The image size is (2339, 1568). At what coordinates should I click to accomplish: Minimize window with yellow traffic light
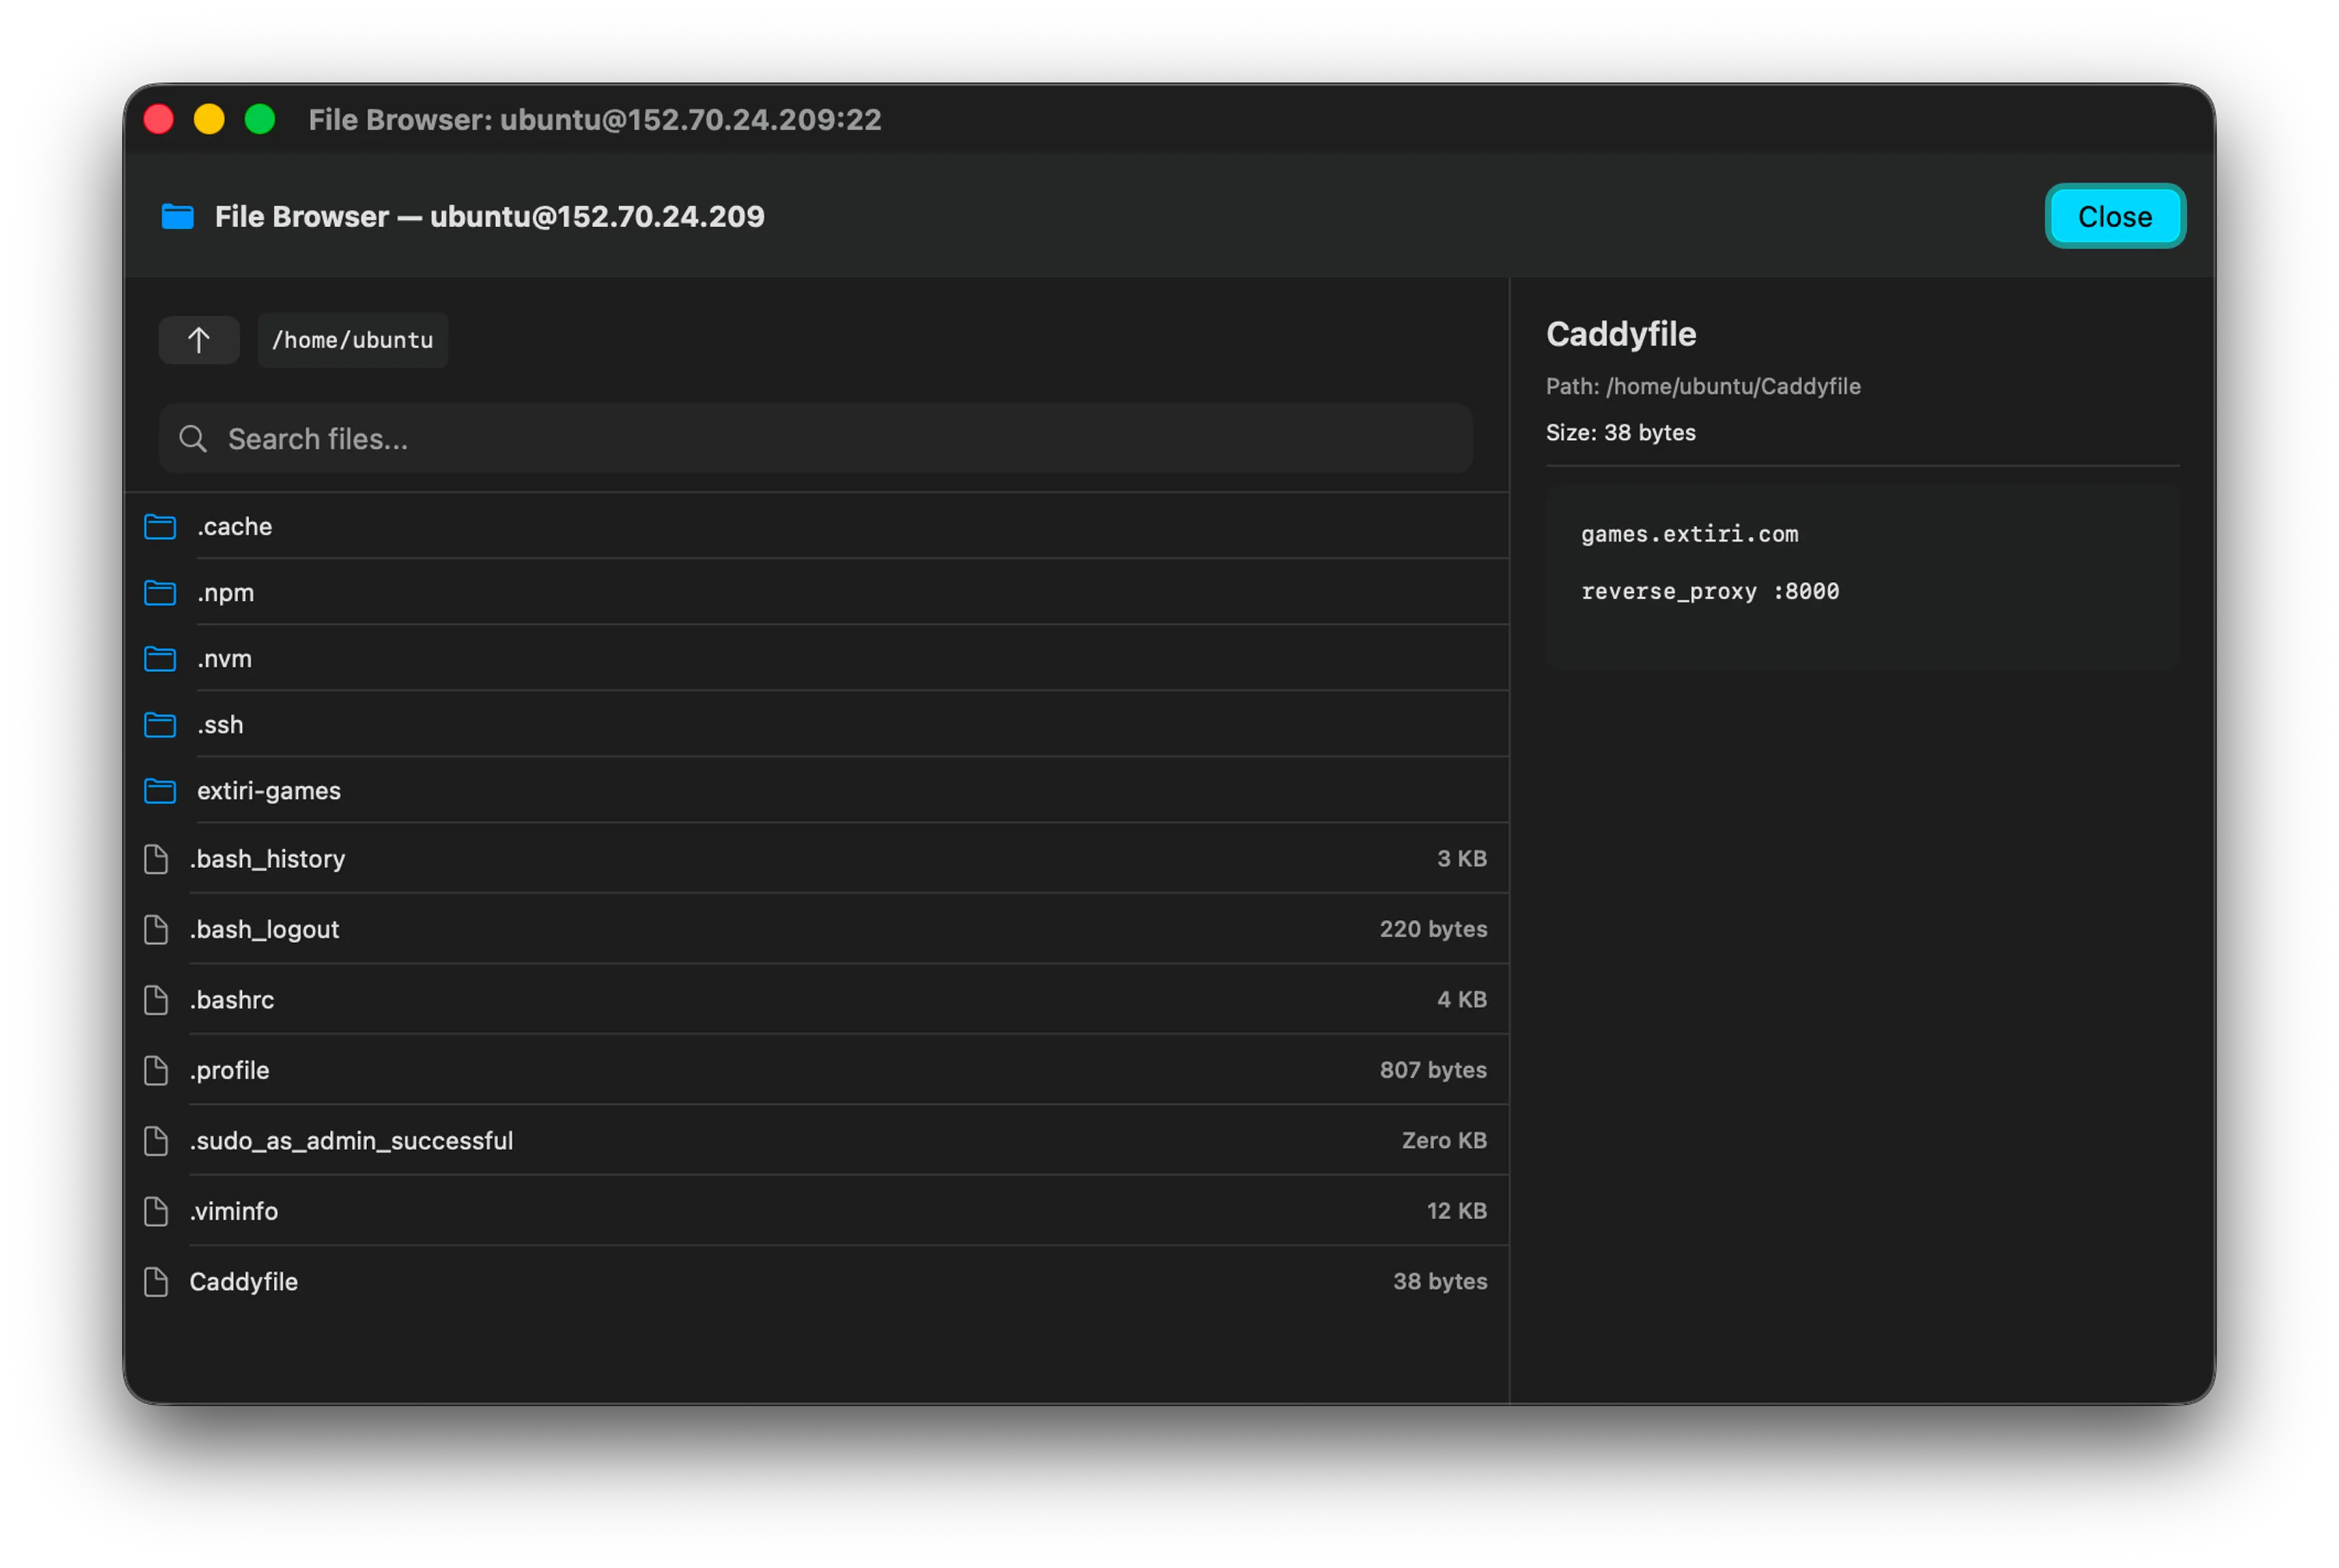pyautogui.click(x=209, y=120)
